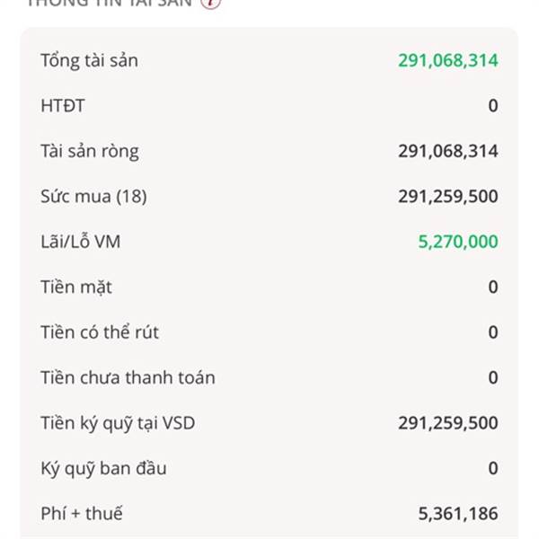The image size is (539, 539).
Task: Select the Tổng tài sản label
Action: click(89, 61)
